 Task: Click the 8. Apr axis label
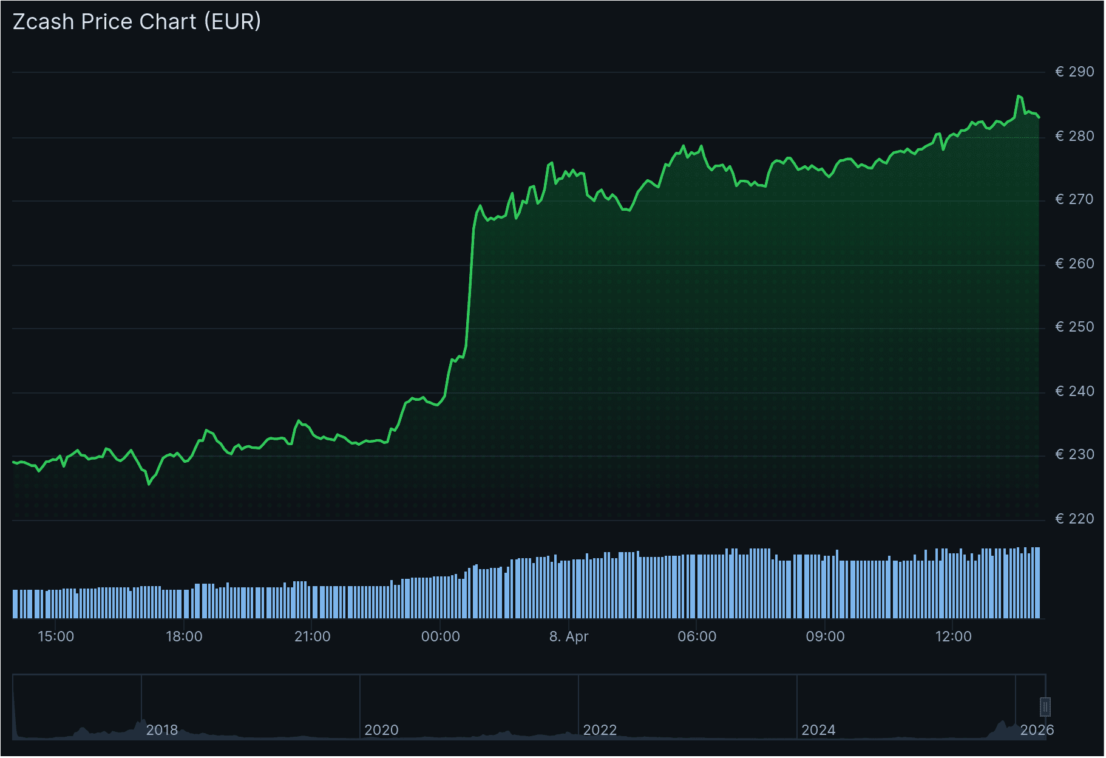point(569,637)
